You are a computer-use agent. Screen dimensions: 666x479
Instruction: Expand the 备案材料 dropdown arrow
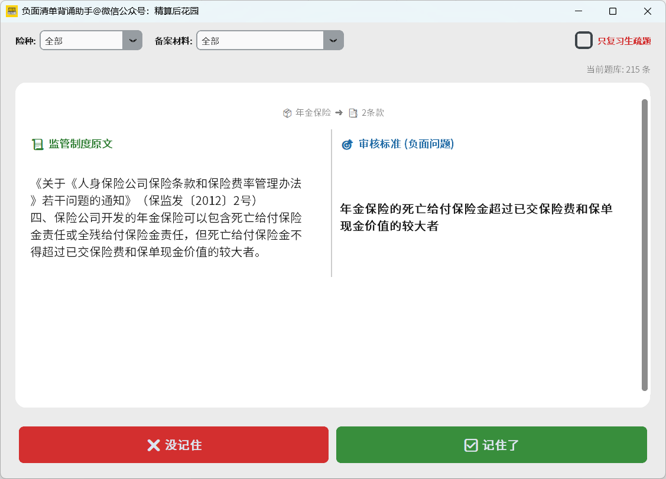point(333,41)
